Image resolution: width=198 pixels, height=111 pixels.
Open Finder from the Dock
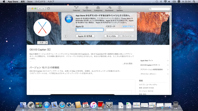click(x=23, y=105)
